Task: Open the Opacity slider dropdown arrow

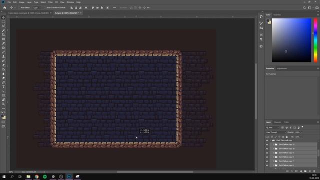Action: click(301, 132)
